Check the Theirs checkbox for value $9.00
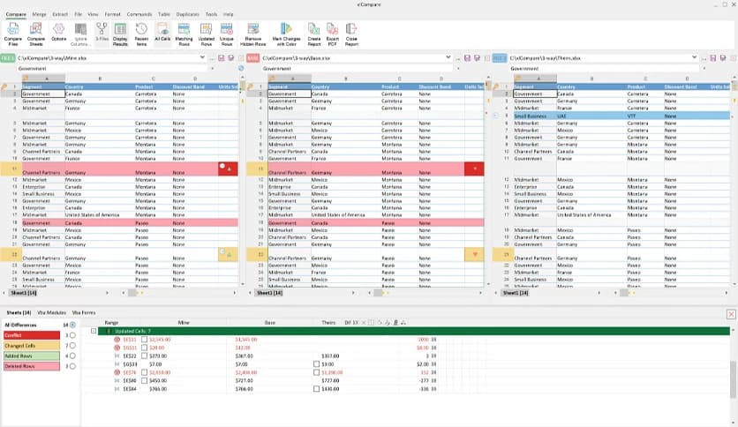This screenshot has width=738, height=427. pyautogui.click(x=316, y=364)
